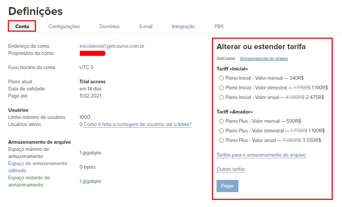This screenshot has width=342, height=207.
Task: Pick Plano Plus monthly 590R$ option
Action: tap(222, 121)
